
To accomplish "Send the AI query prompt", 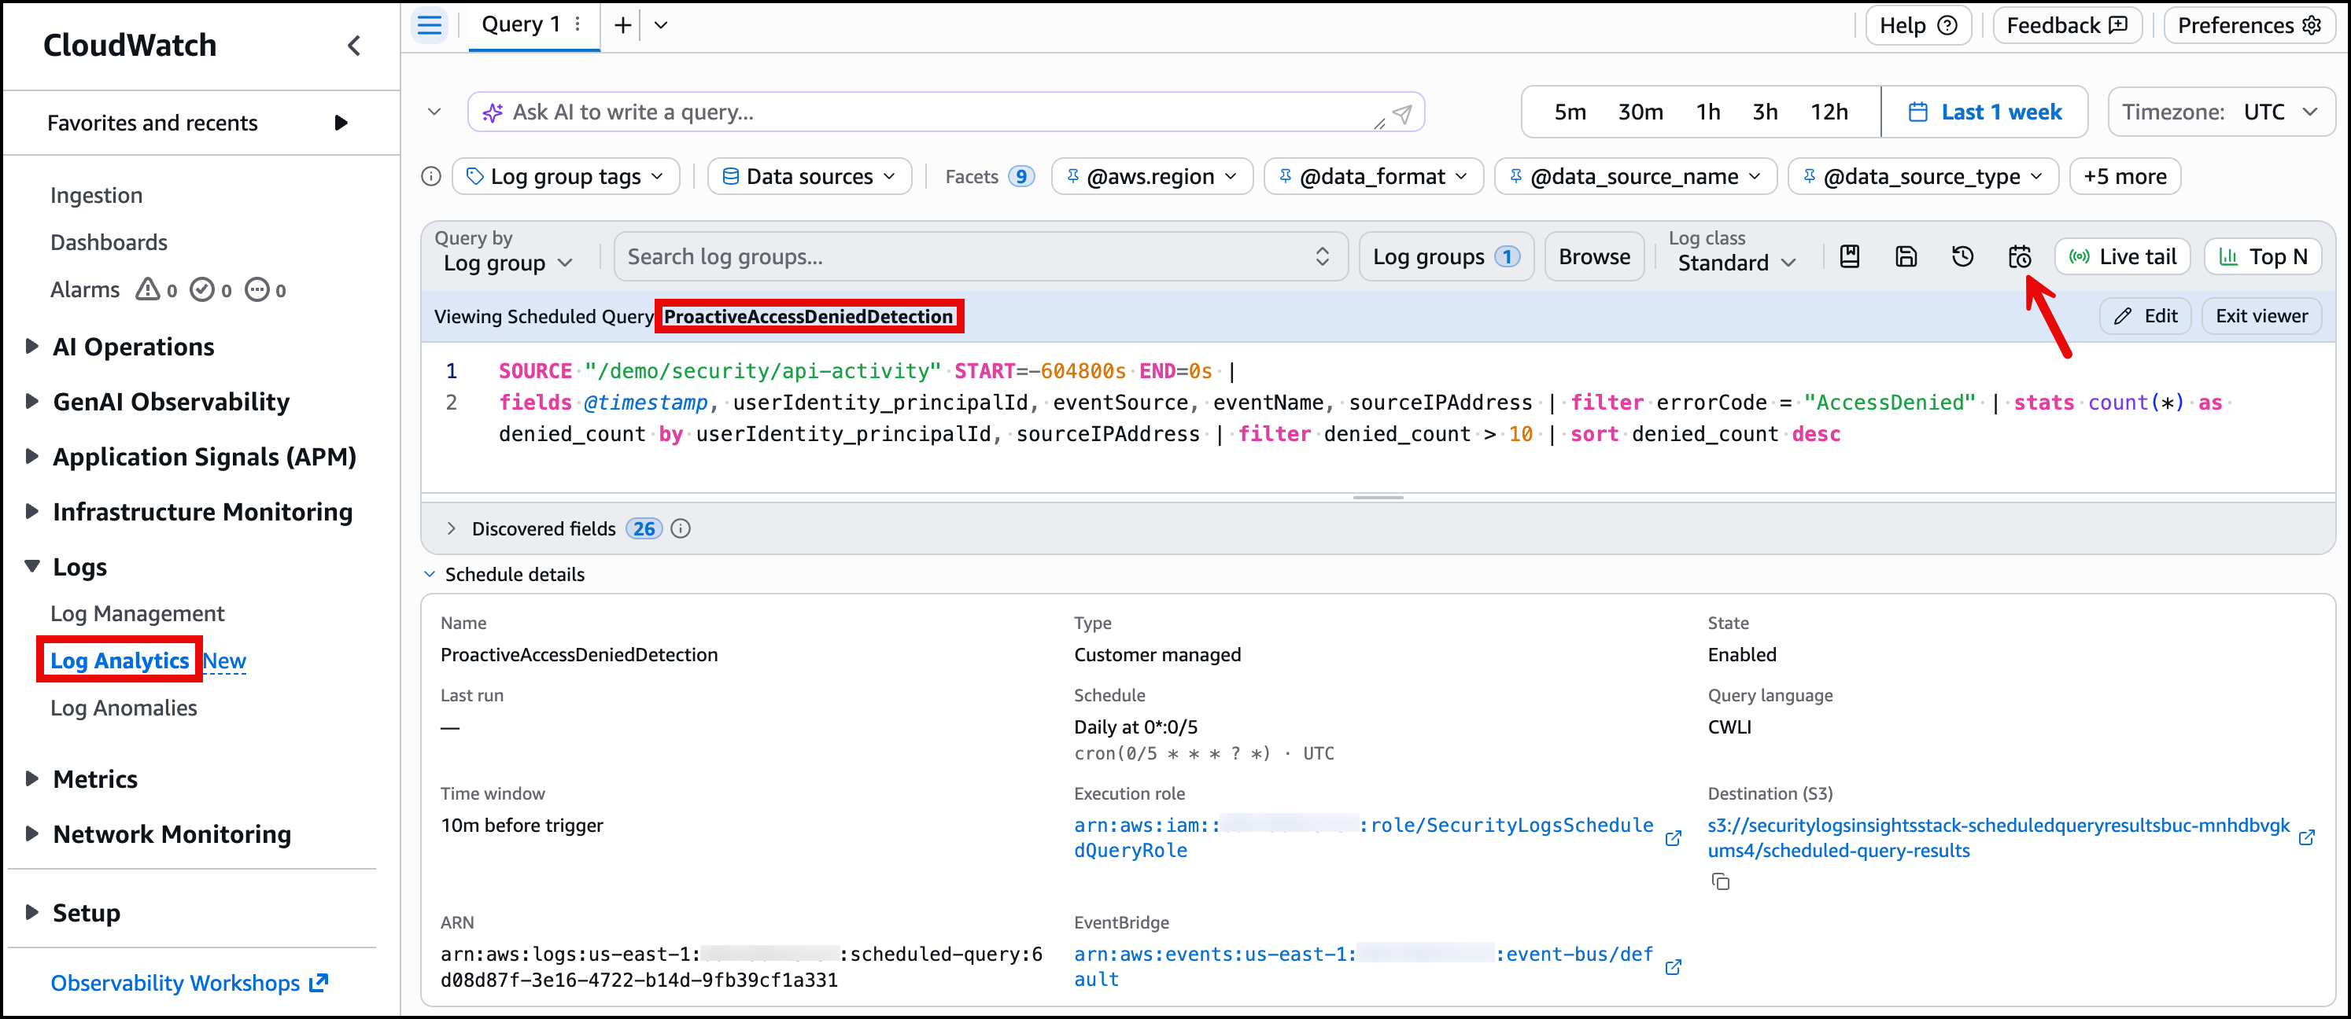I will pyautogui.click(x=1402, y=113).
